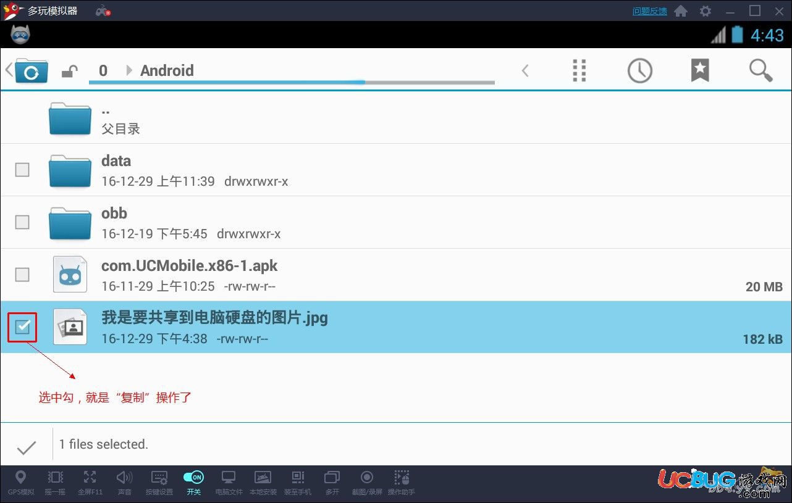Open the parent directory 父目录

tap(395, 117)
